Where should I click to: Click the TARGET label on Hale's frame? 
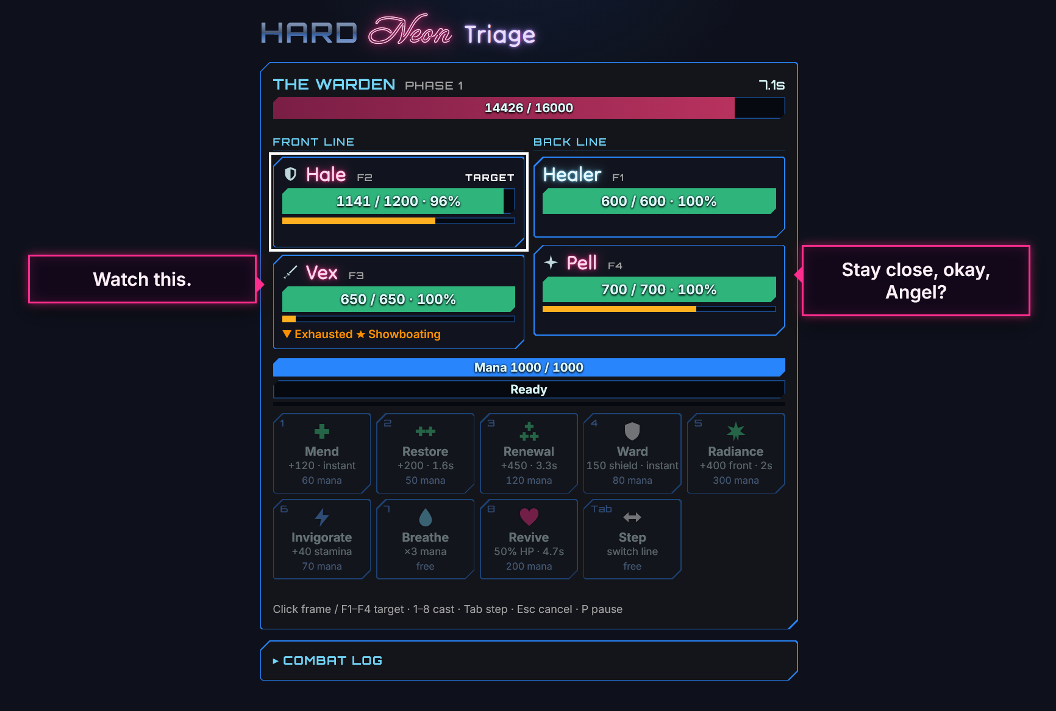490,177
